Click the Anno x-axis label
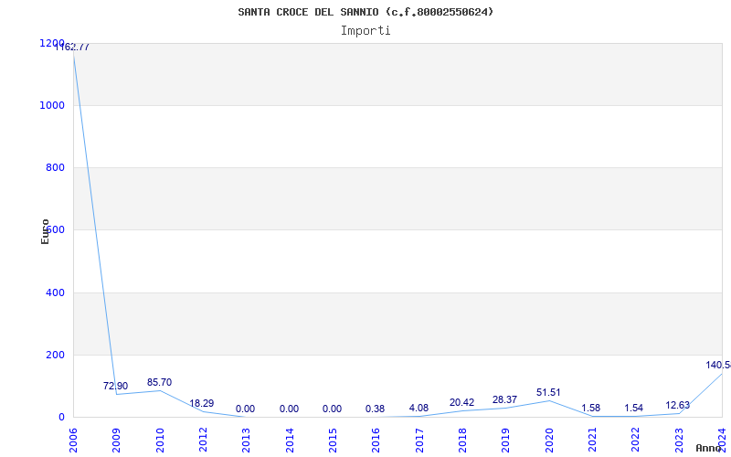Image resolution: width=731 pixels, height=457 pixels. tap(708, 448)
